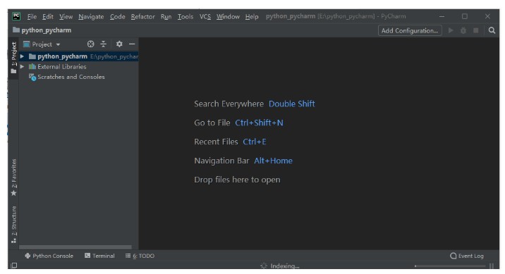This screenshot has width=505, height=274.
Task: Select the python_pycharm tree row
Action: pos(78,56)
